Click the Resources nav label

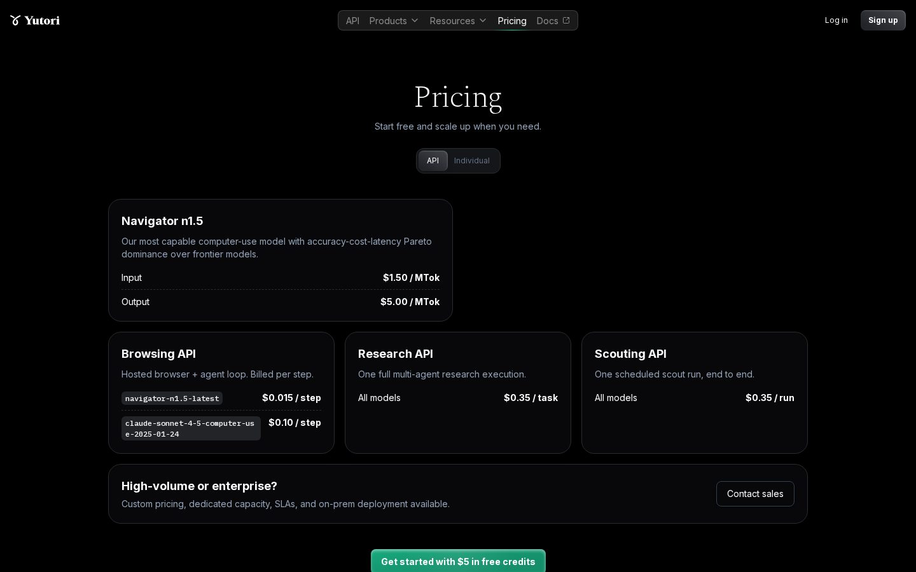point(452,20)
